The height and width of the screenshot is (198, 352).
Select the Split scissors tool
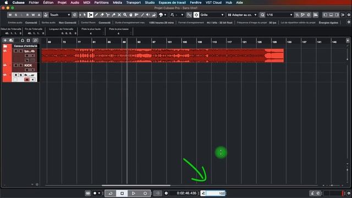coord(108,15)
